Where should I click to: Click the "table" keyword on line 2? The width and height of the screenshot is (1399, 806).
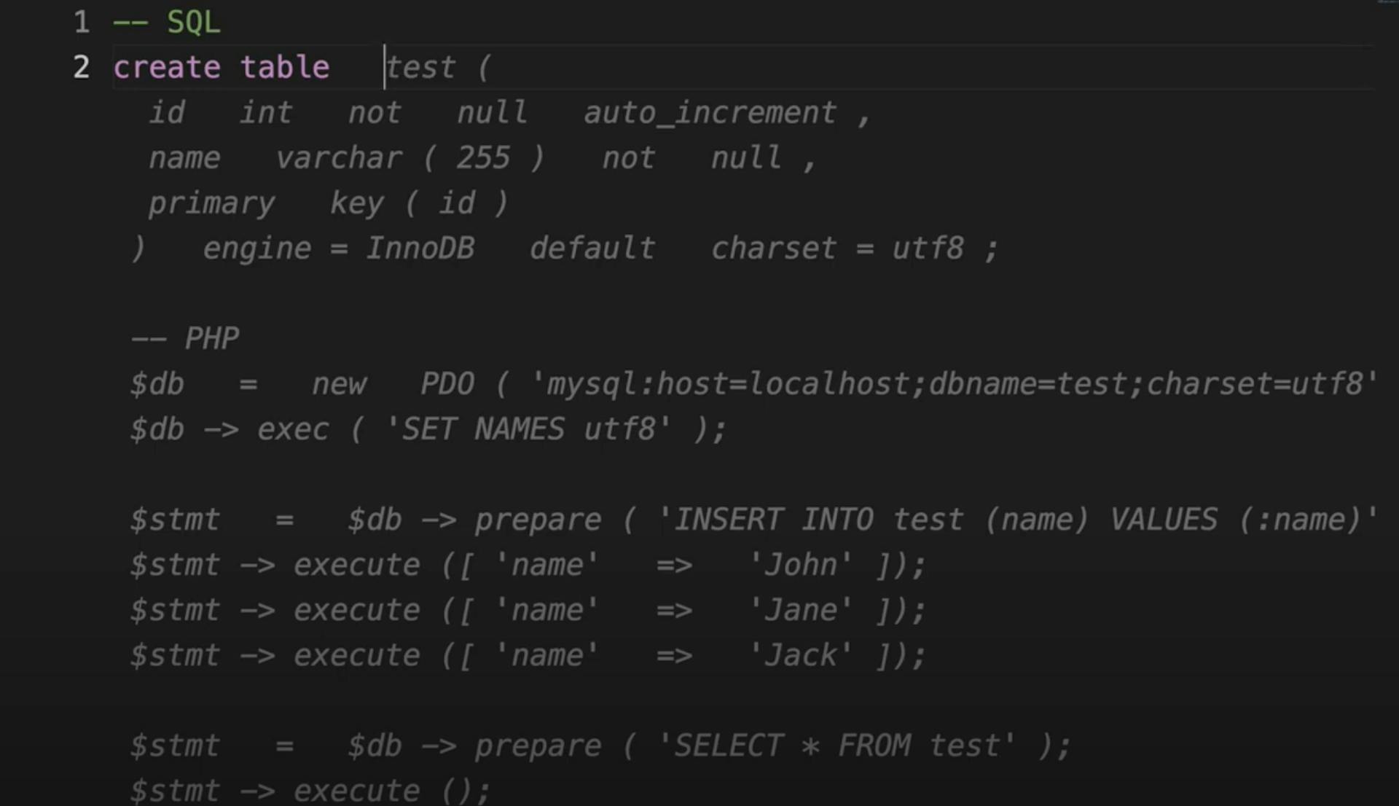point(285,68)
